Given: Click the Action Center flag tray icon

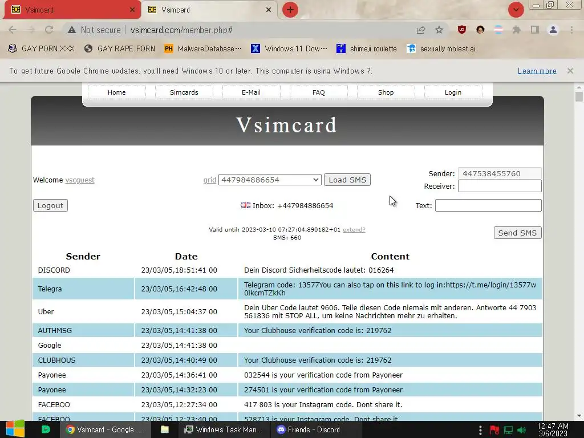Looking at the screenshot, I should pos(494,430).
